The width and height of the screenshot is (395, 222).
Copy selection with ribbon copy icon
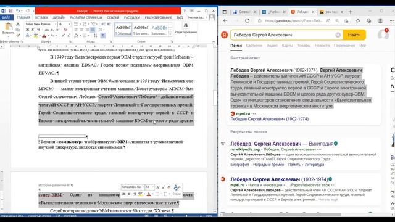(18, 30)
